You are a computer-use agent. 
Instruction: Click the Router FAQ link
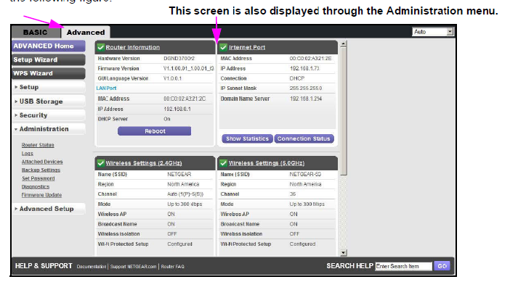pos(172,267)
